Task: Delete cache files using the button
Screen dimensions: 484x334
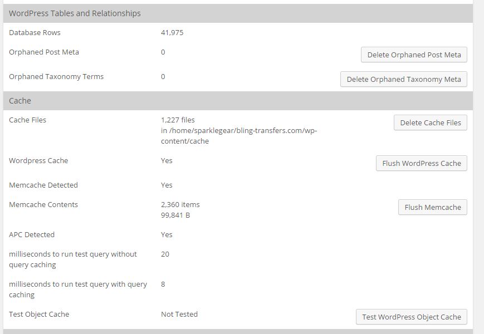Action: (430, 122)
